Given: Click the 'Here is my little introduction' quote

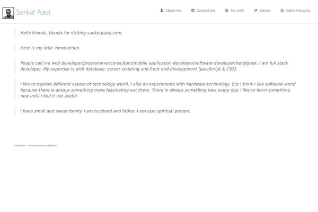Looking at the screenshot, I should [x=50, y=48].
